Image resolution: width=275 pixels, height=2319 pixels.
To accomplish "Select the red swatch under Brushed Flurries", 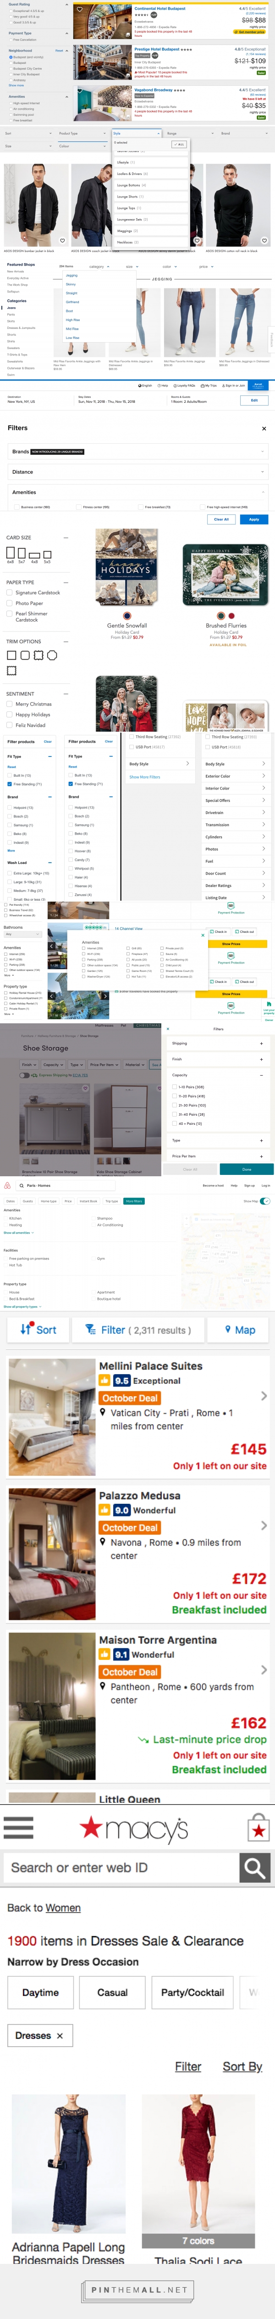I will coord(231,617).
